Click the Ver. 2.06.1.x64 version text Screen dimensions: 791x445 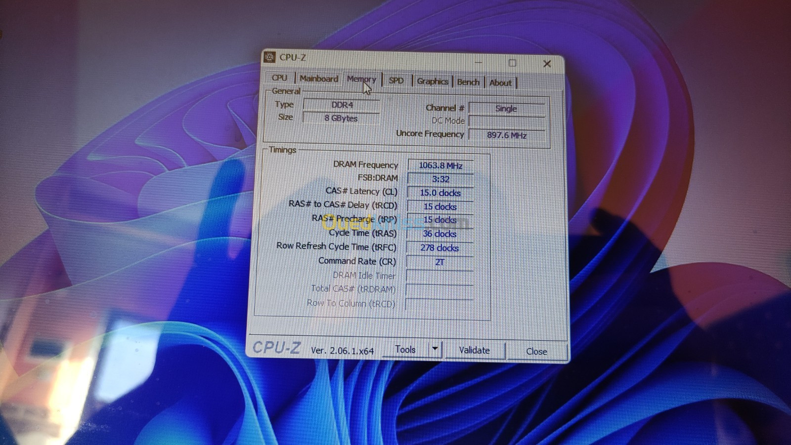(342, 350)
